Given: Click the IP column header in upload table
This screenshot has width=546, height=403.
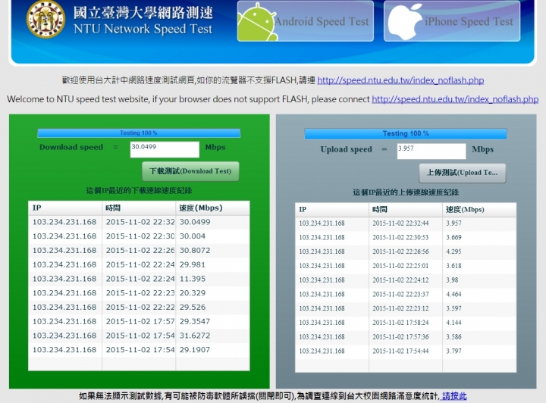Looking at the screenshot, I should 332,210.
